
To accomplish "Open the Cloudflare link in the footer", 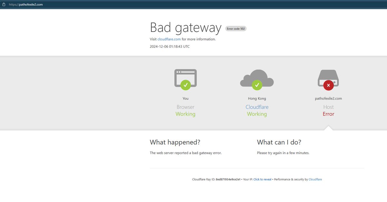I will coord(315,179).
